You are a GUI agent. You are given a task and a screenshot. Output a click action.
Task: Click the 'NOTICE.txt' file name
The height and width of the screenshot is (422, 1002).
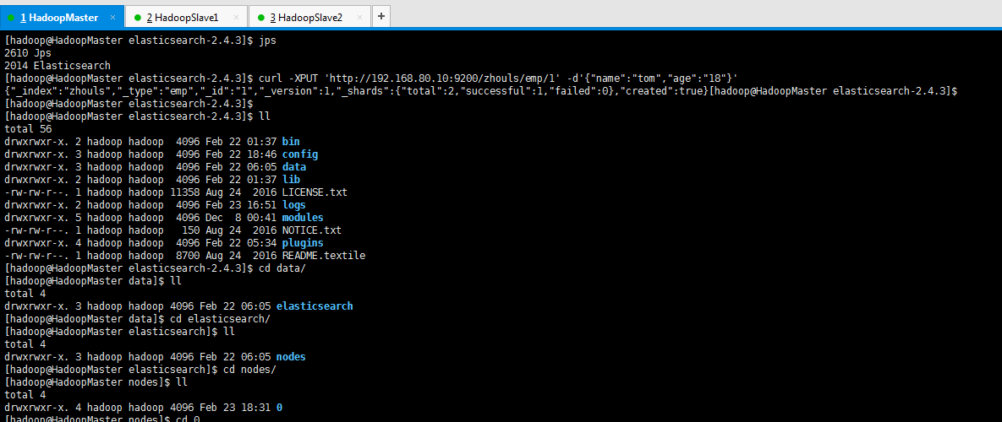click(312, 230)
